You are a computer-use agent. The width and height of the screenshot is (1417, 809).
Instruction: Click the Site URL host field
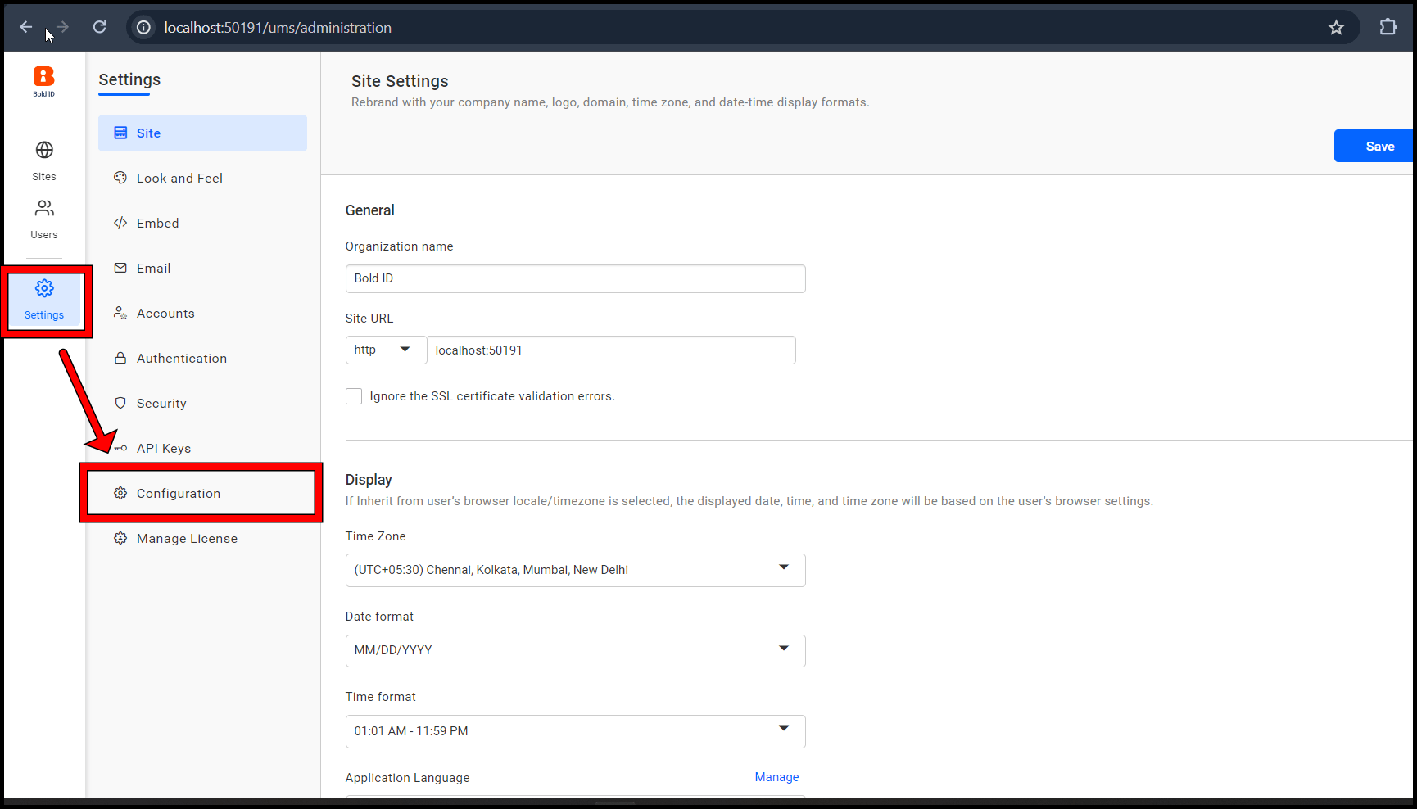tap(611, 350)
